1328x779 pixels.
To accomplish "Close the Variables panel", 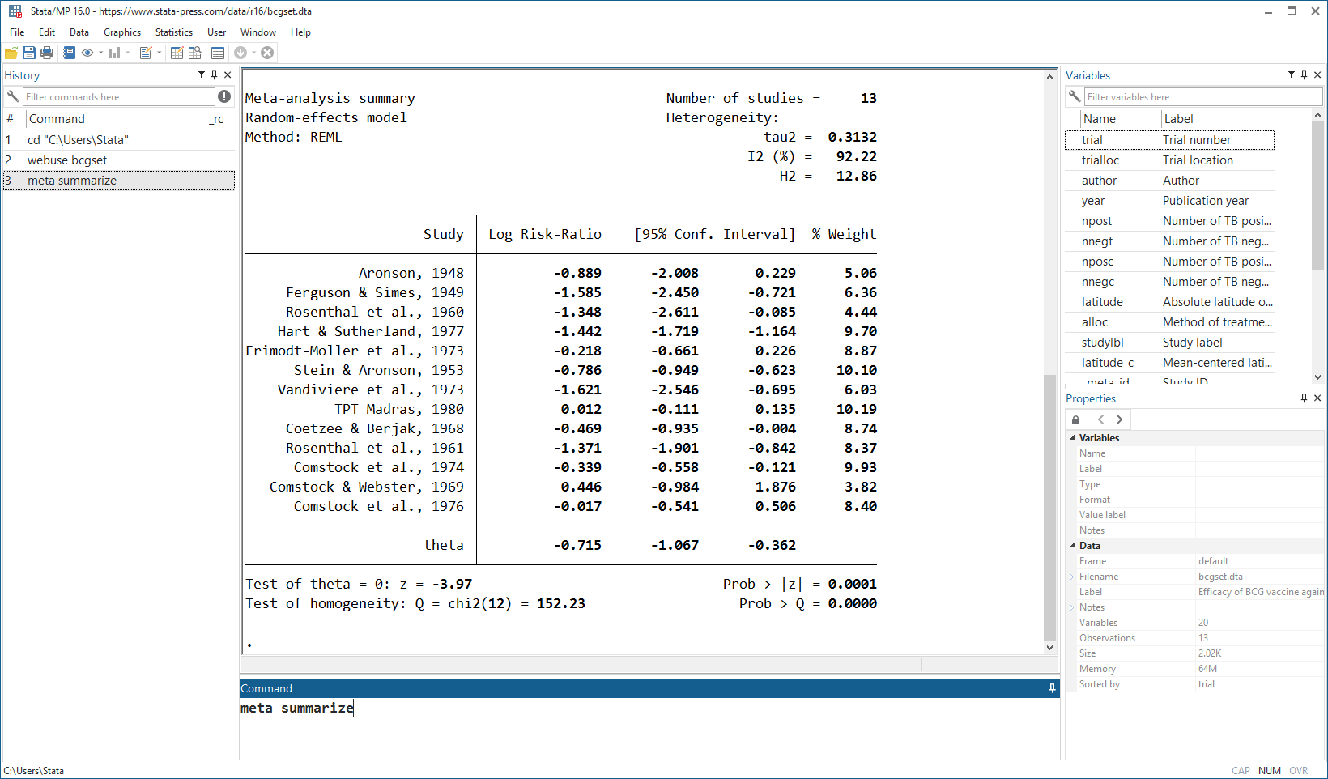I will (1317, 74).
